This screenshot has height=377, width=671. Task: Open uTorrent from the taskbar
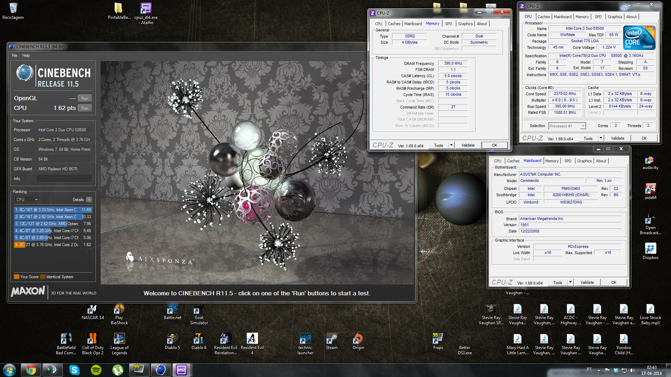click(117, 370)
